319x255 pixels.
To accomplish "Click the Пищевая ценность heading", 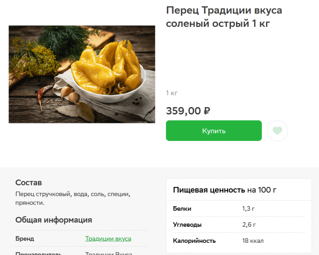I will [x=209, y=190].
